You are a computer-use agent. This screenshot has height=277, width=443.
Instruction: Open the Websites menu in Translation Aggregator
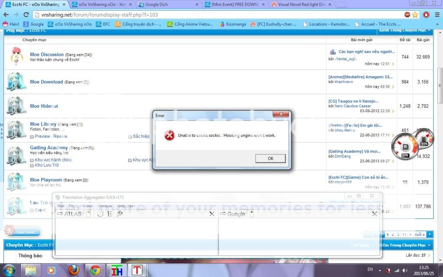click(125, 206)
